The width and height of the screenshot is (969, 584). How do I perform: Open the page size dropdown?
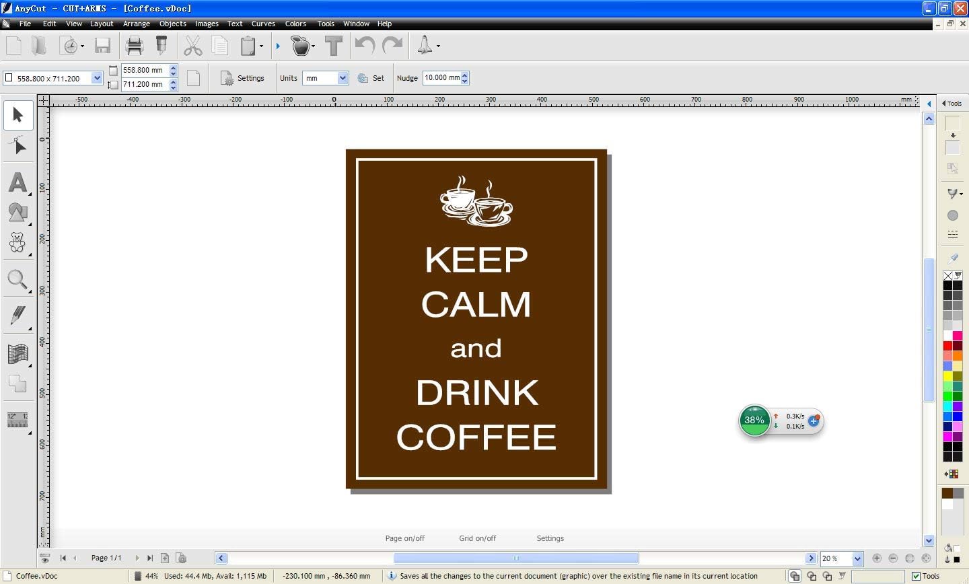pos(96,78)
